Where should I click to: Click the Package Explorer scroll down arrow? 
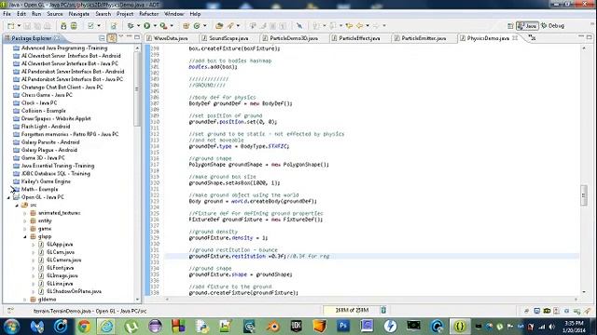coord(137,300)
